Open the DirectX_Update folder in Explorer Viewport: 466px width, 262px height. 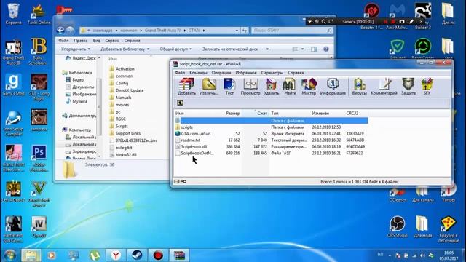[x=130, y=90]
